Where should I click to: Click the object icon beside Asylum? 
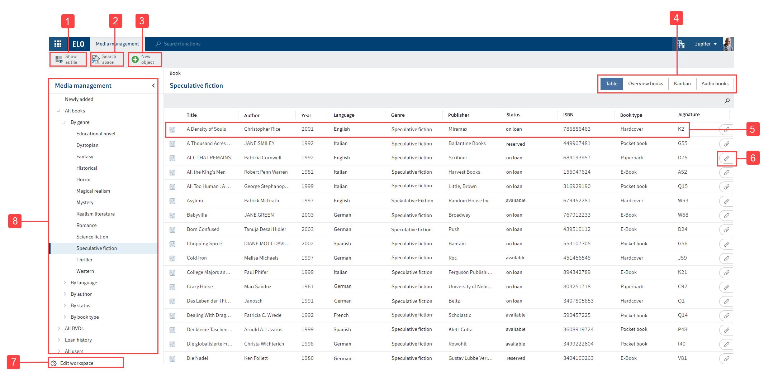point(173,201)
